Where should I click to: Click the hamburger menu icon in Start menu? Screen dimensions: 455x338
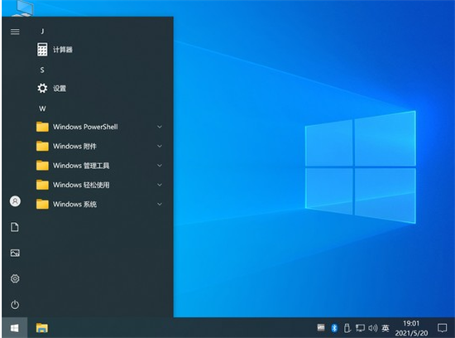15,31
